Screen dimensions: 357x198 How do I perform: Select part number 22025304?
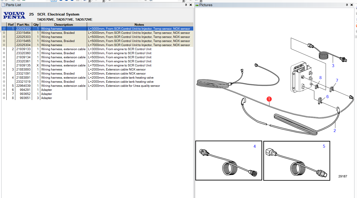tap(23, 45)
